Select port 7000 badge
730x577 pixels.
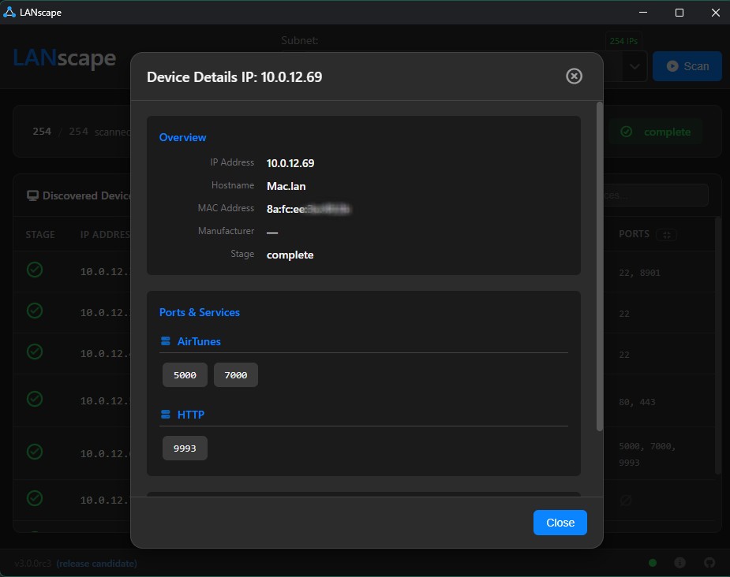235,375
